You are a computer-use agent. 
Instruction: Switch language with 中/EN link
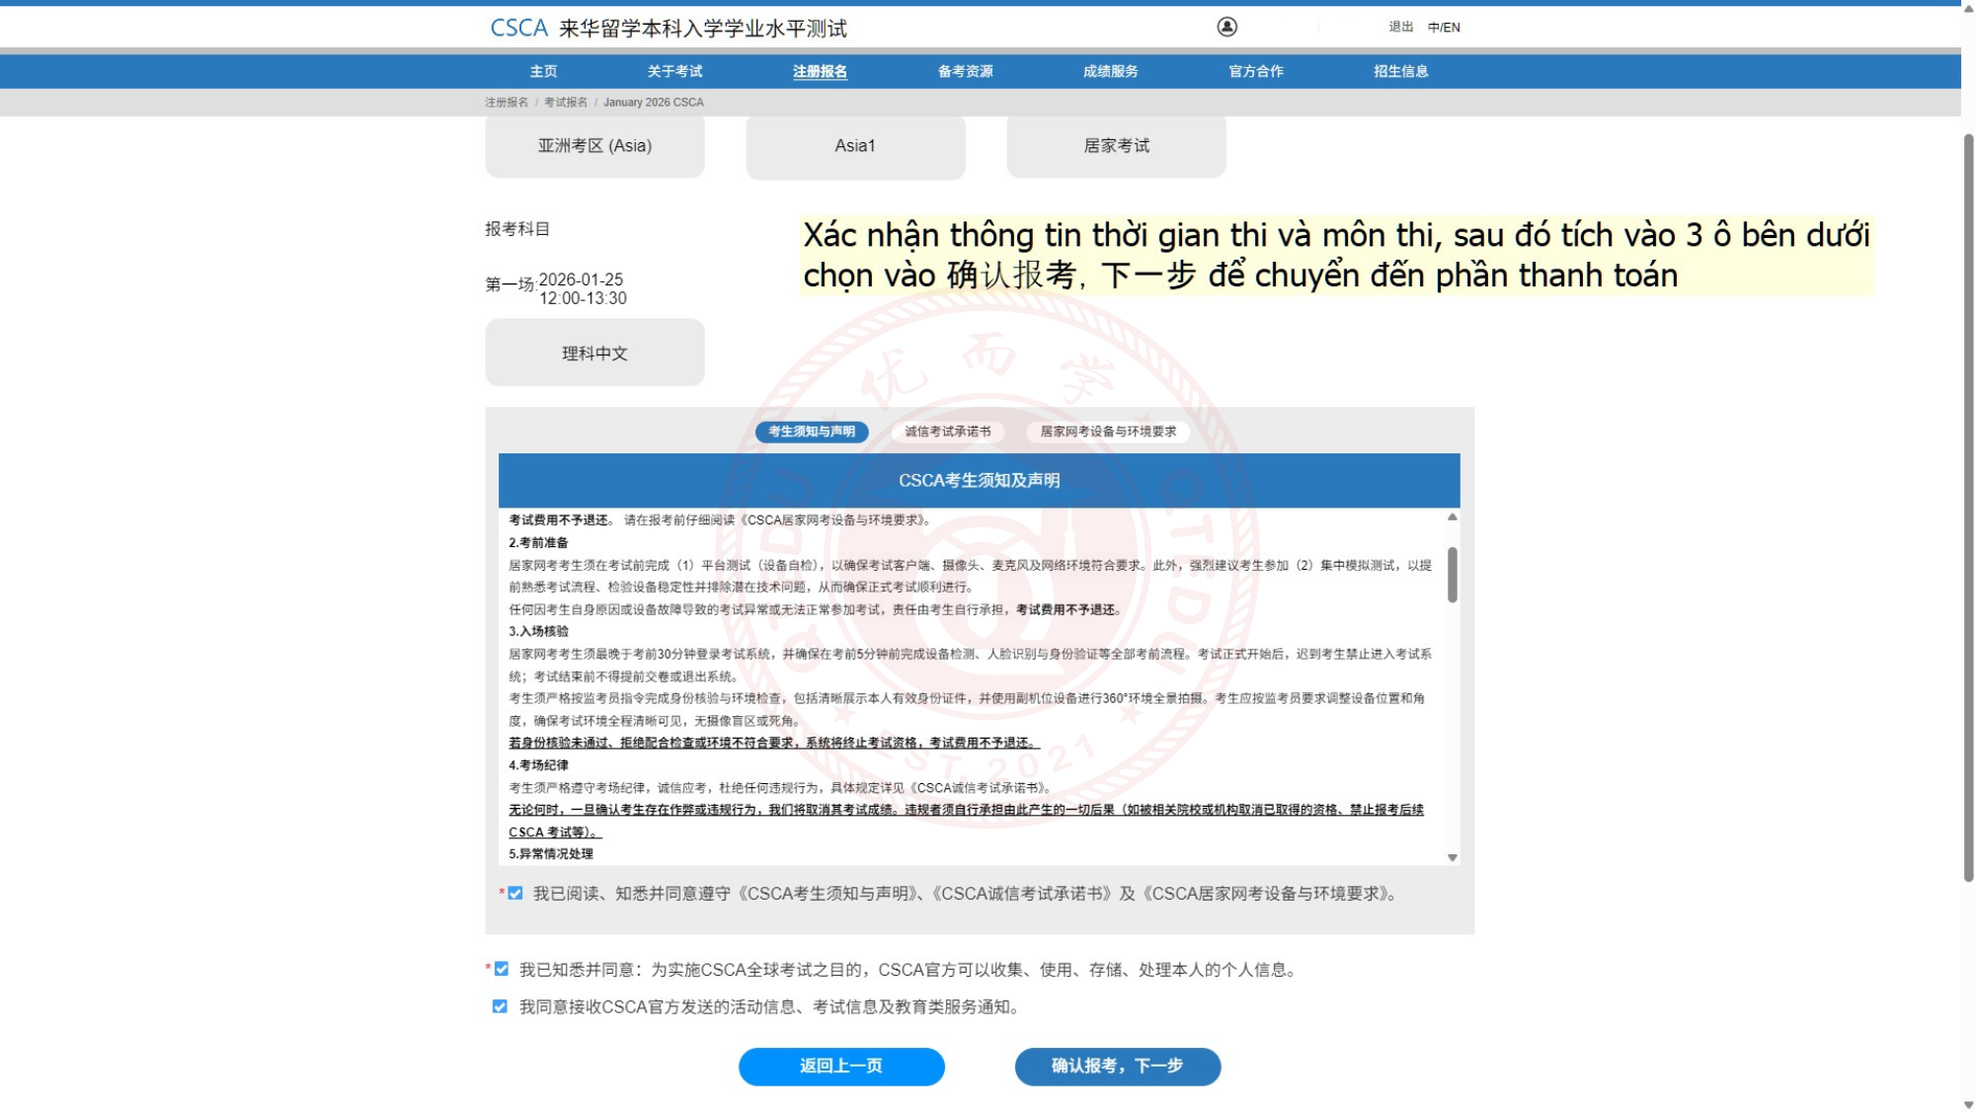click(x=1443, y=28)
